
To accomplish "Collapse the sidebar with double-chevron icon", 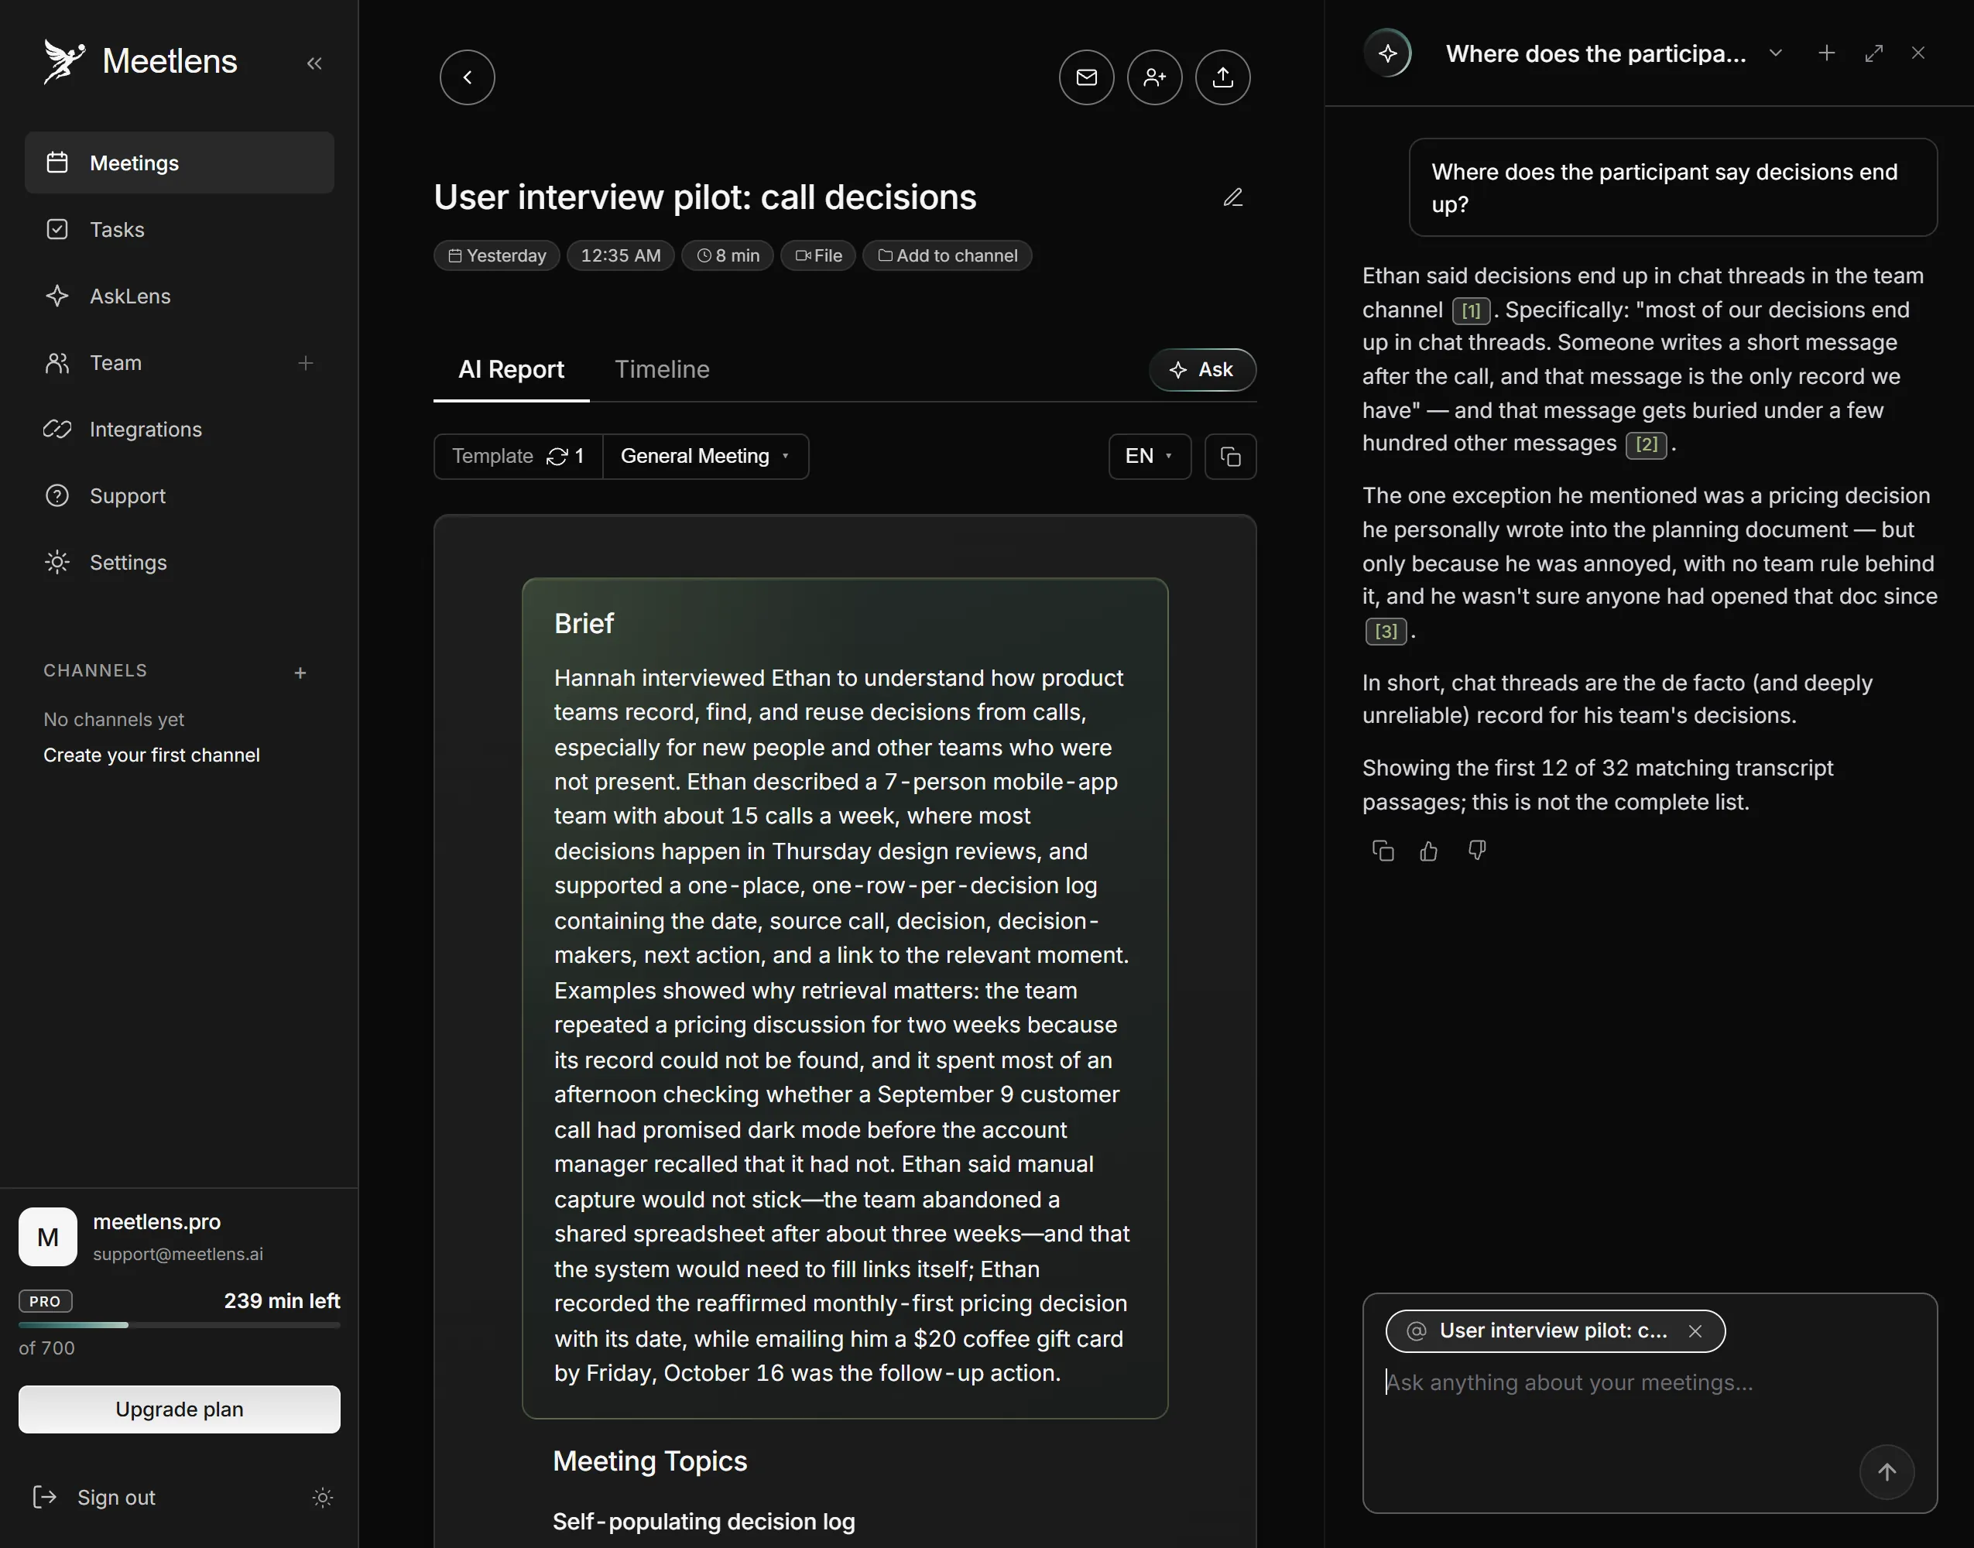I will [314, 63].
